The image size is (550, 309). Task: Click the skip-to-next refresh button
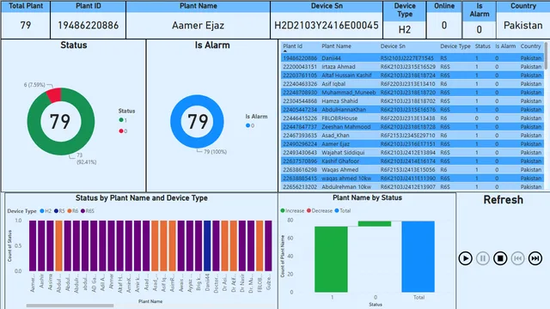[535, 258]
